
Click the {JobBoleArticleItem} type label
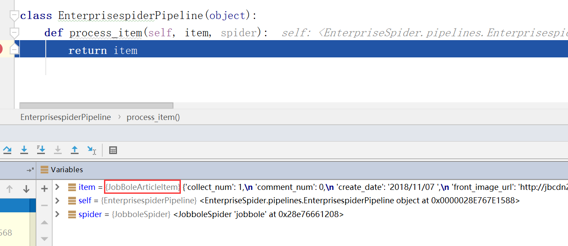point(143,187)
